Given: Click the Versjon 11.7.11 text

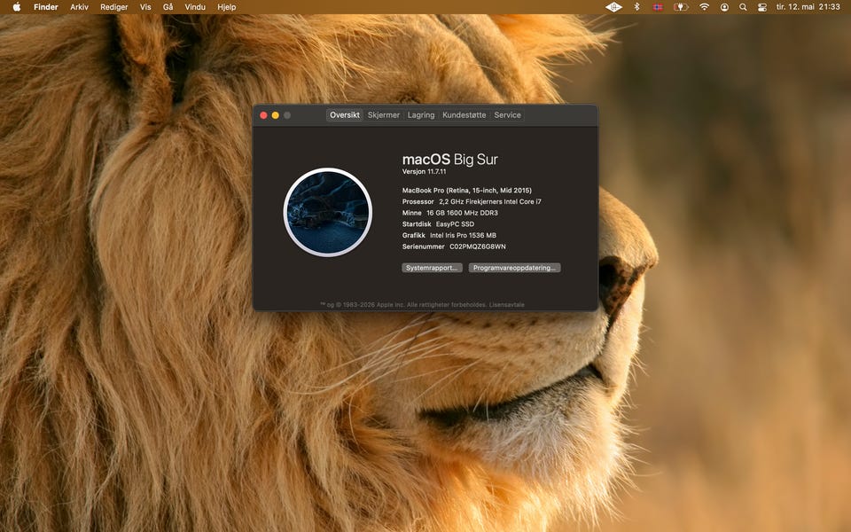Looking at the screenshot, I should coord(424,171).
